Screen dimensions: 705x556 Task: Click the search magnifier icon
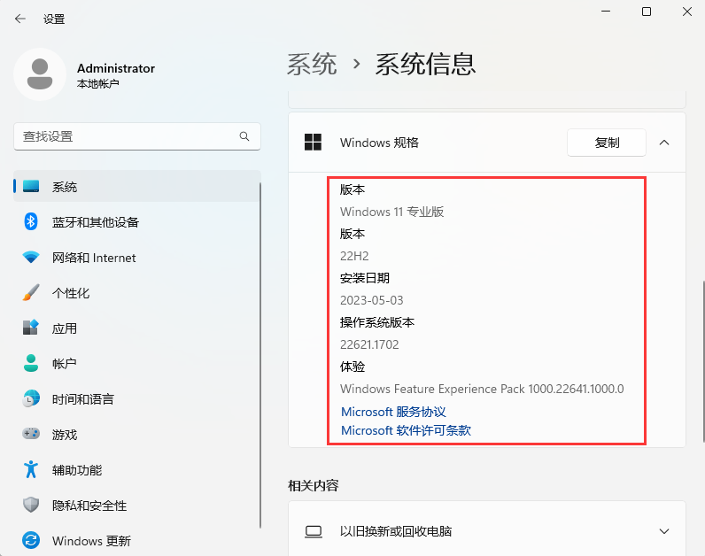244,136
